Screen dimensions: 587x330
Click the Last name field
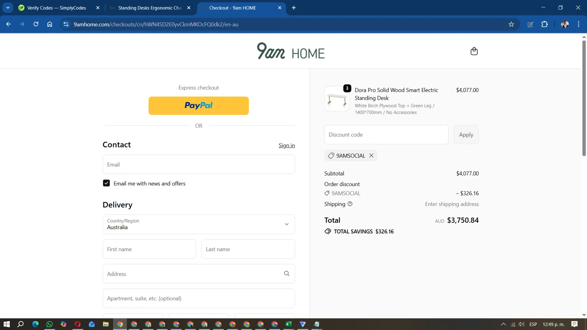pos(248,249)
